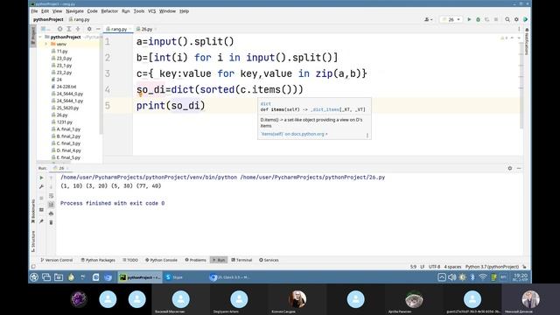This screenshot has width=560, height=315.
Task: Toggle Structure side panel tab
Action: point(33,241)
